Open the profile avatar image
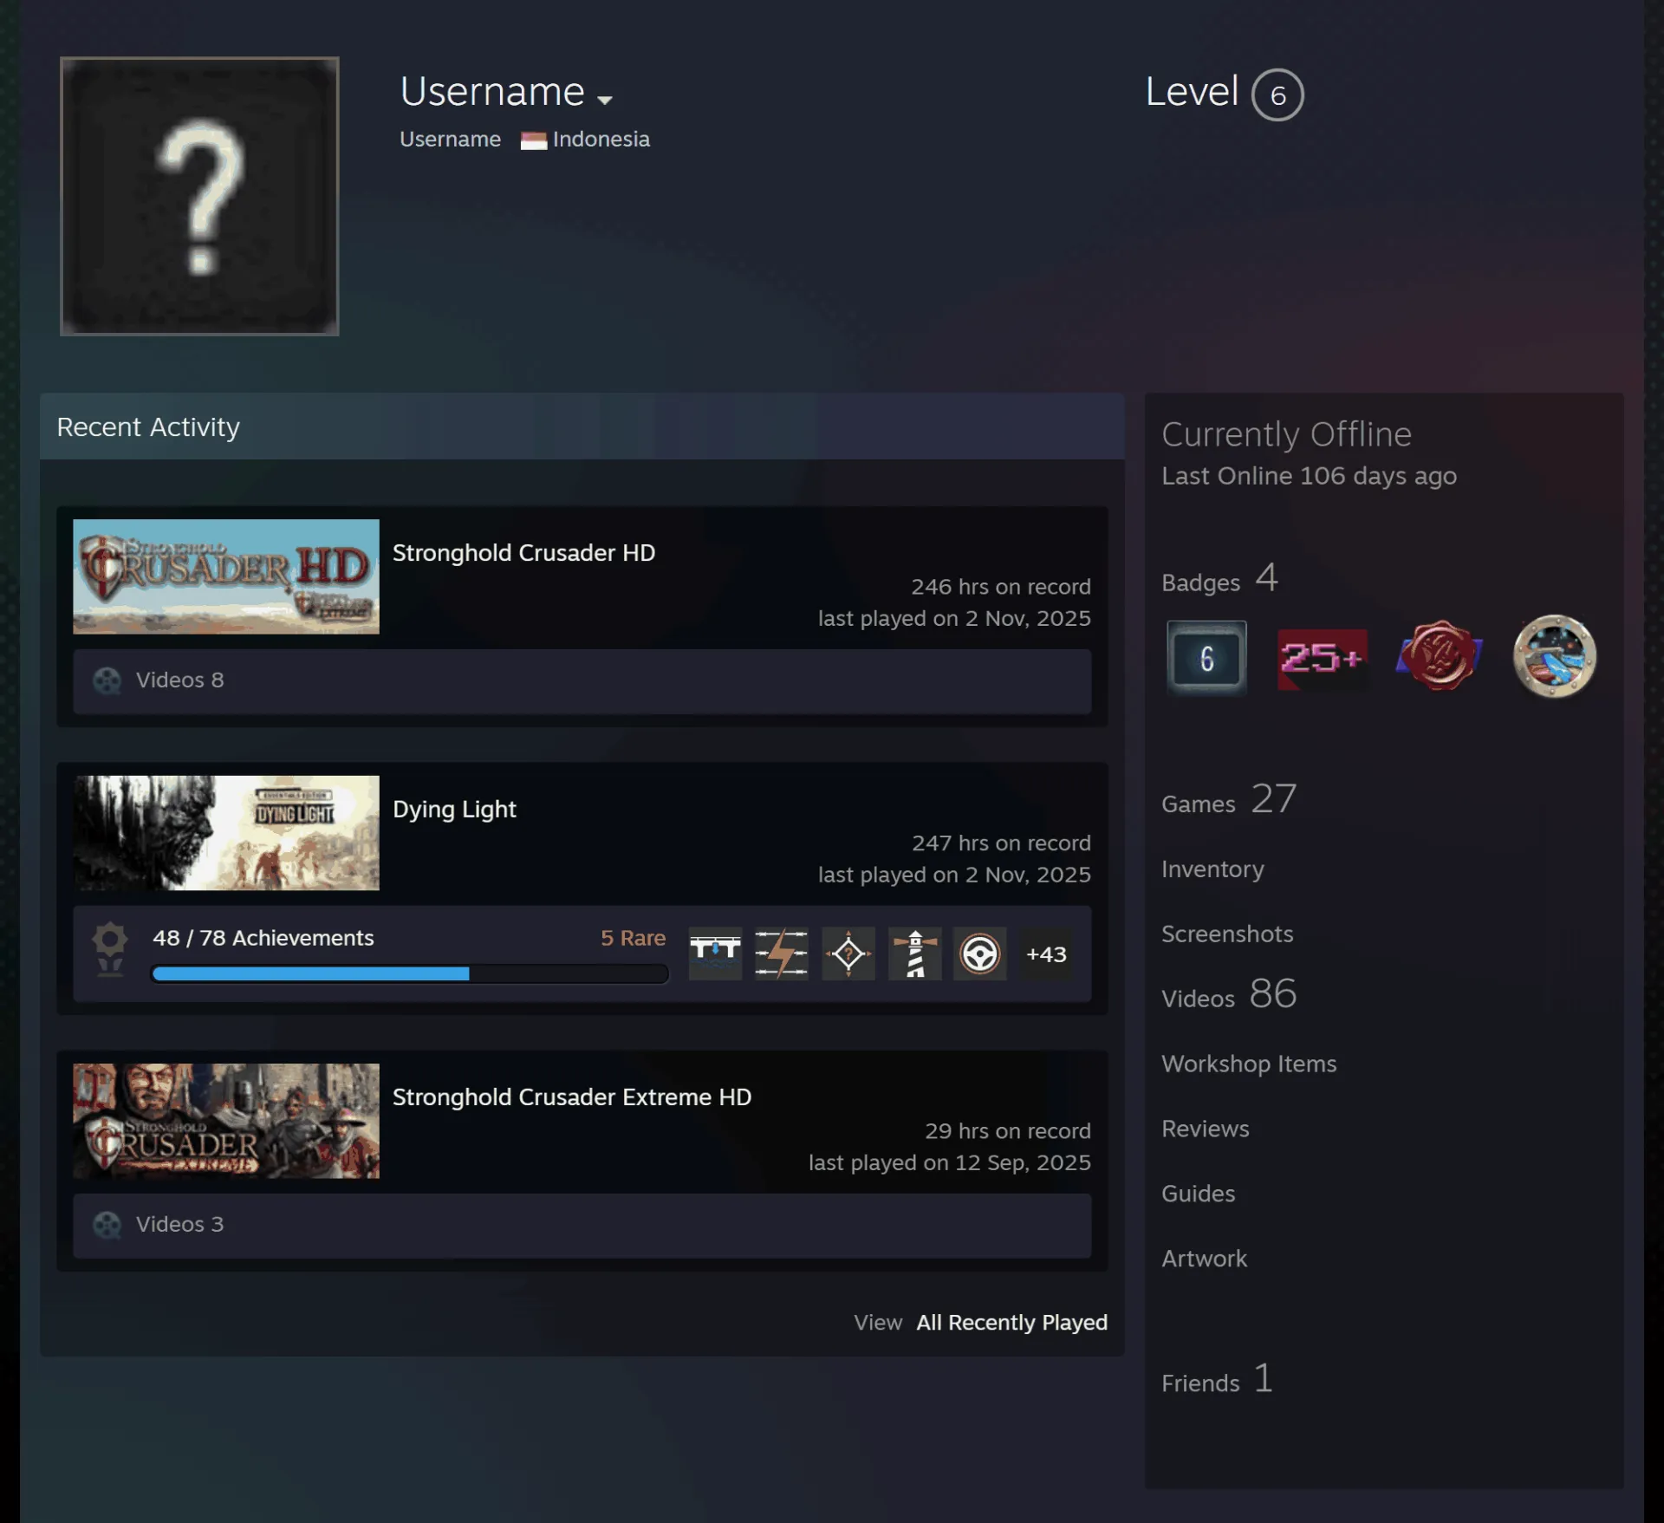The image size is (1664, 1523). pos(199,196)
